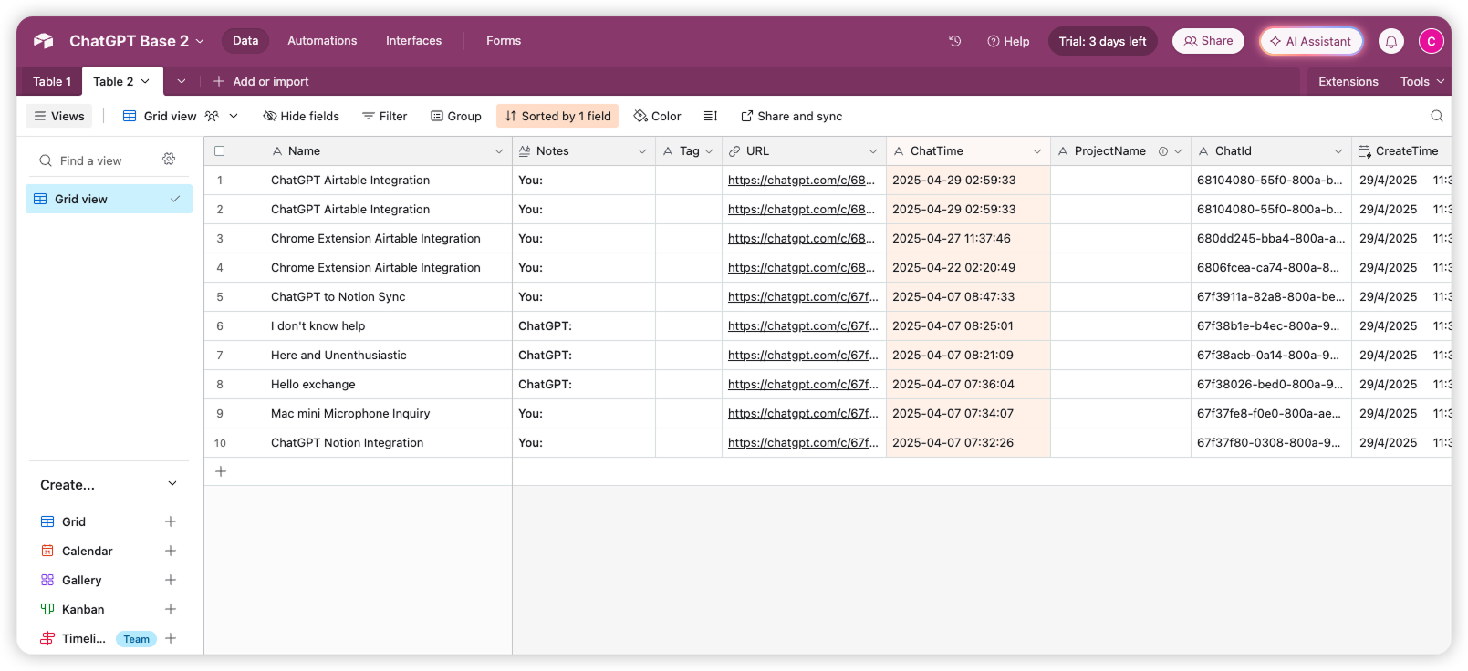The height and width of the screenshot is (671, 1468).
Task: Select the 'Mac mini Microphone Inquiry' name cell
Action: (x=358, y=414)
